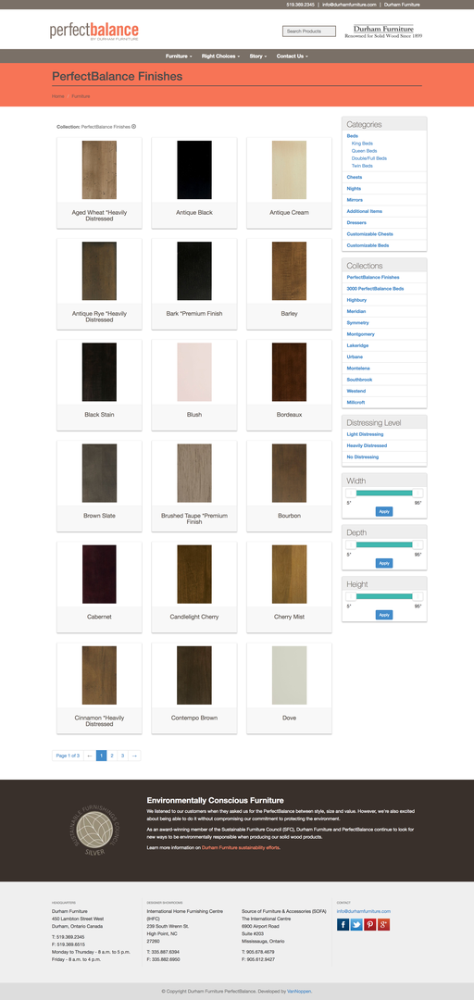Open the Cabernet finish thumbnail
Screen dimensions: 474x1000
point(99,574)
